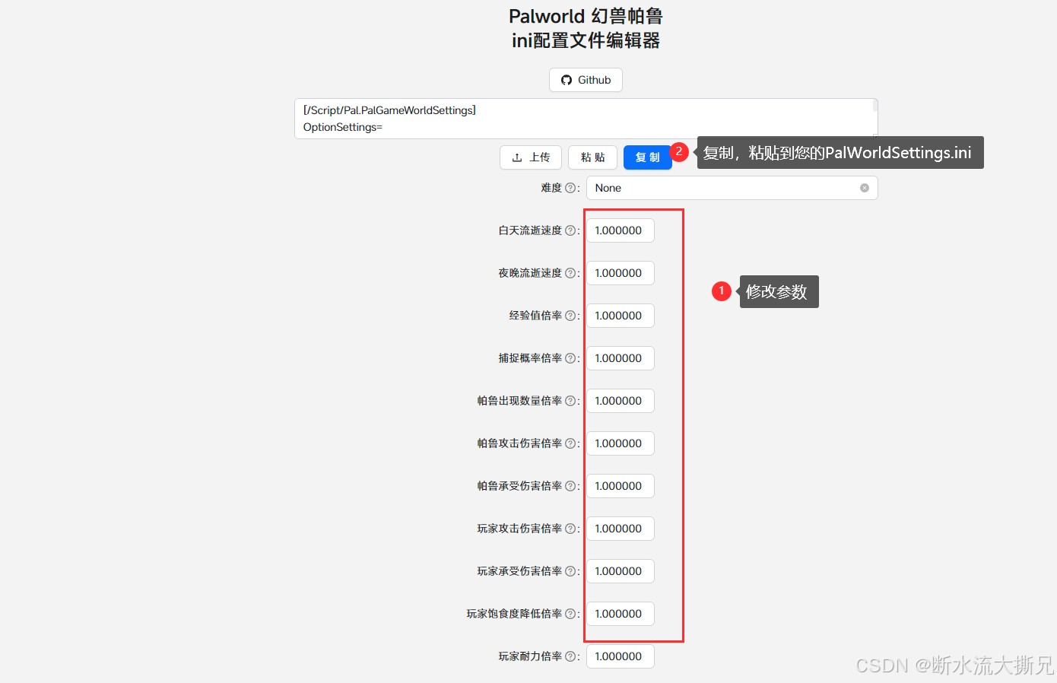Focus the 帕鲁攻击伤害倍率 value field
The height and width of the screenshot is (683, 1057).
(x=621, y=443)
